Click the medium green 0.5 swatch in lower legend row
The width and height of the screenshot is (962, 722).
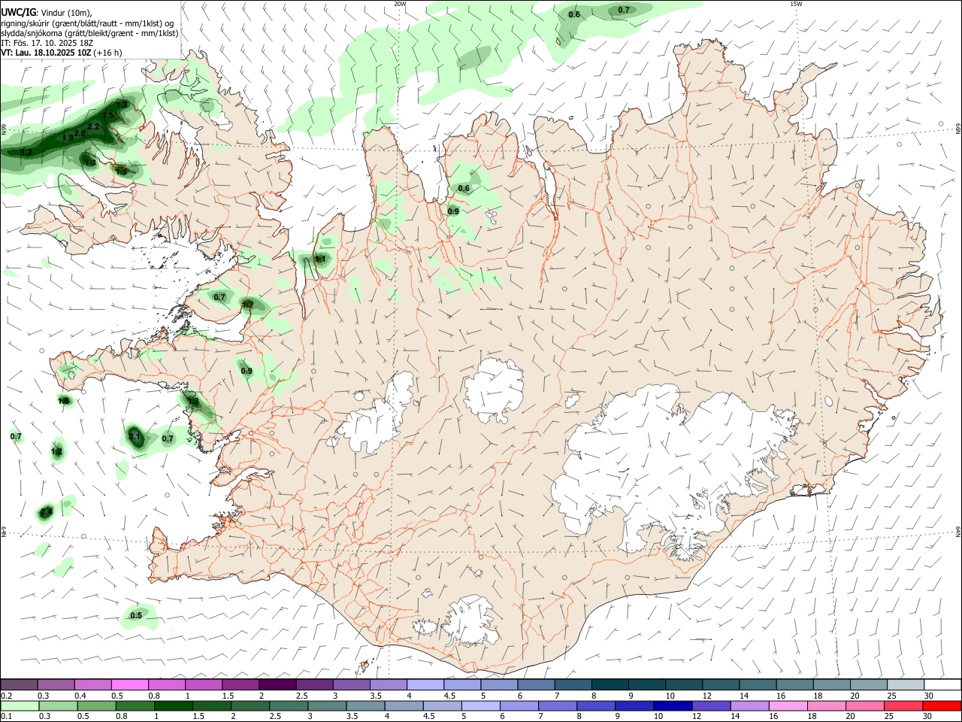tap(96, 706)
